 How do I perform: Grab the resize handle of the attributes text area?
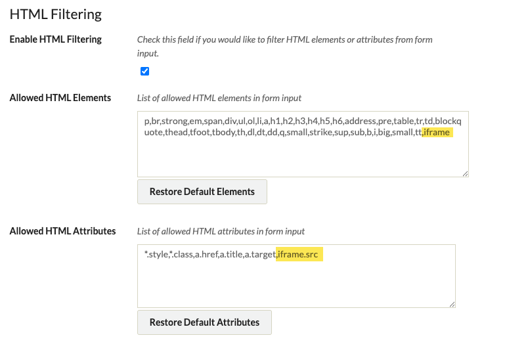[x=452, y=304]
